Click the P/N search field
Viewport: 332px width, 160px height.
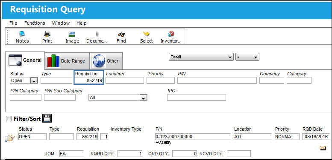[217, 80]
